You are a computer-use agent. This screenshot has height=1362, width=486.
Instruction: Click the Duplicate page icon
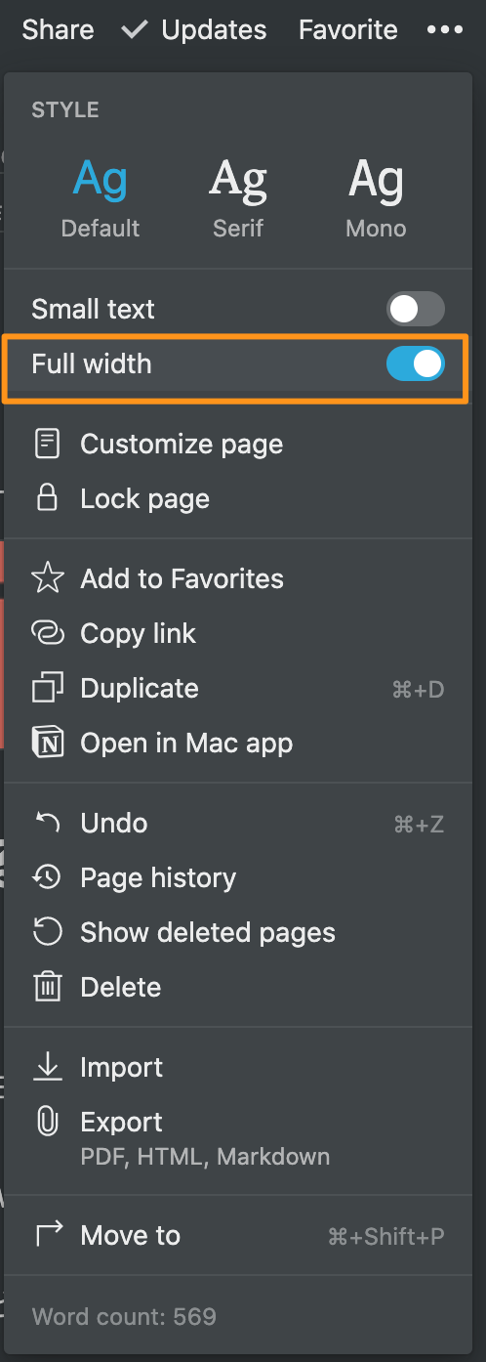click(47, 688)
